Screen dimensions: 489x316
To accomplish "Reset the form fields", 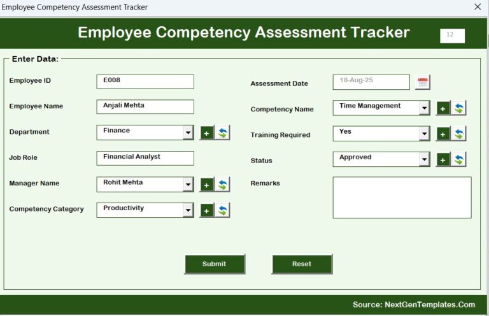I will (302, 264).
